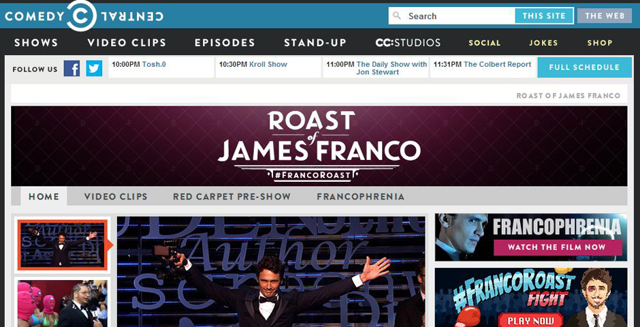Click the 10:00PM time label
This screenshot has height=327, width=640.
click(x=126, y=65)
